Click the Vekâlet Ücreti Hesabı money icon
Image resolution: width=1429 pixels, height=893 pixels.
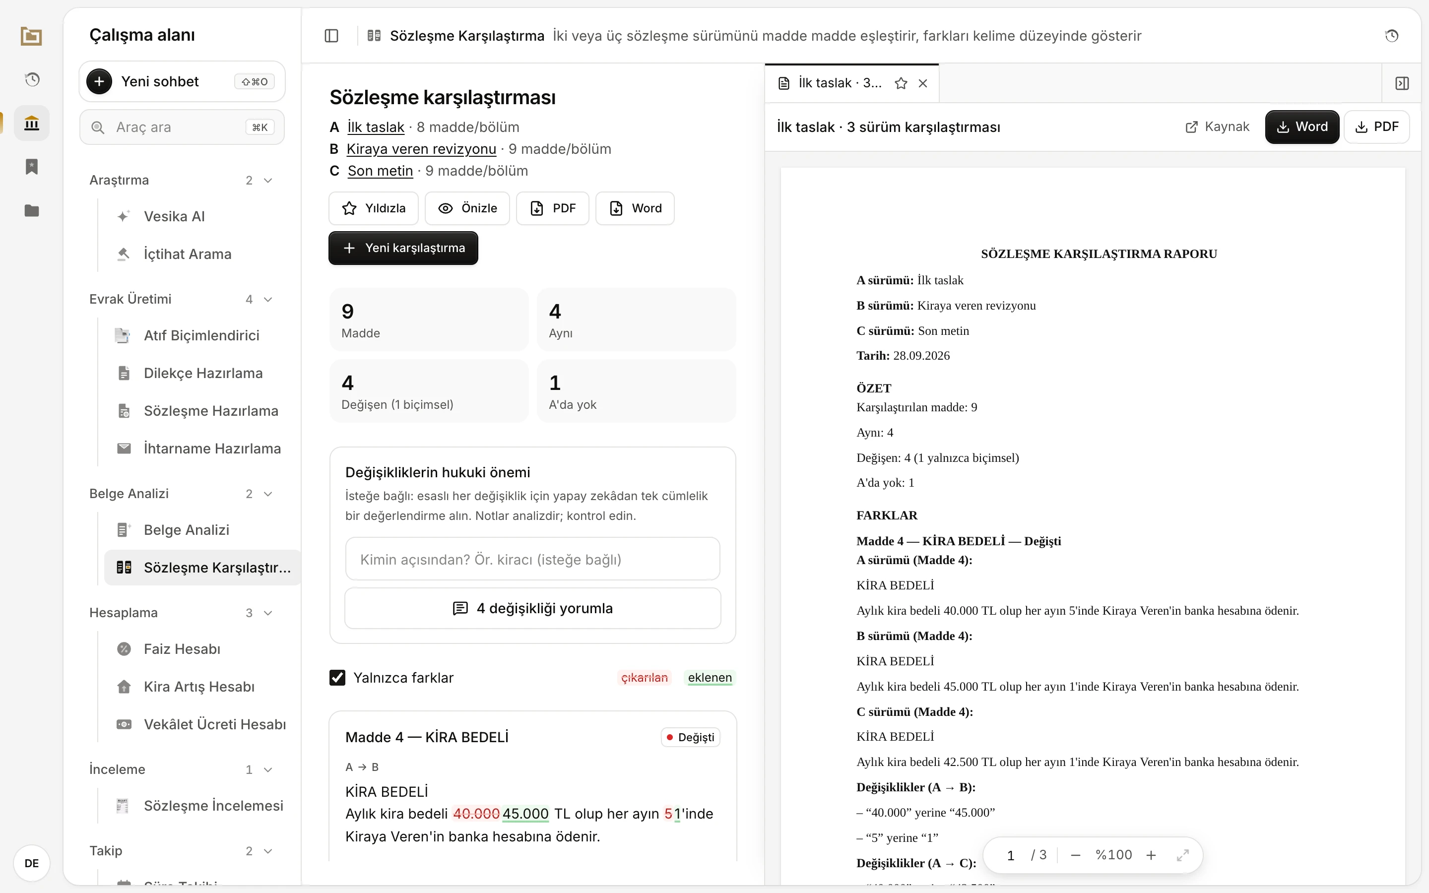coord(124,724)
